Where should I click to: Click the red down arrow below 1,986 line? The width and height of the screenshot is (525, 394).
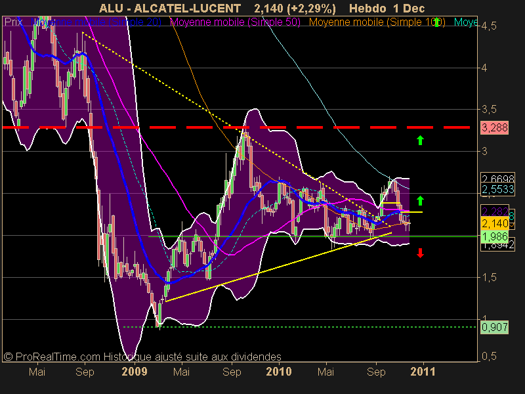point(420,253)
